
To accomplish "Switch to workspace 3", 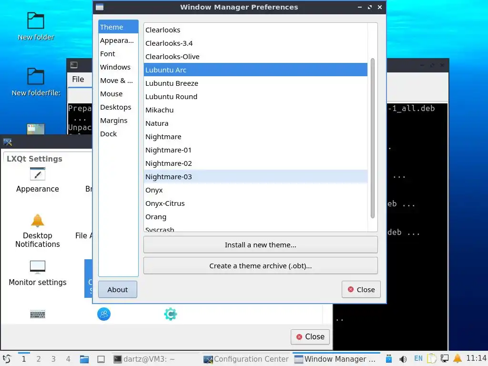I will (x=53, y=359).
